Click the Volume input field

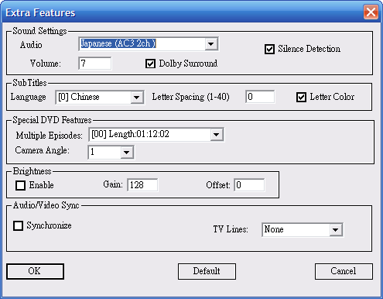95,64
